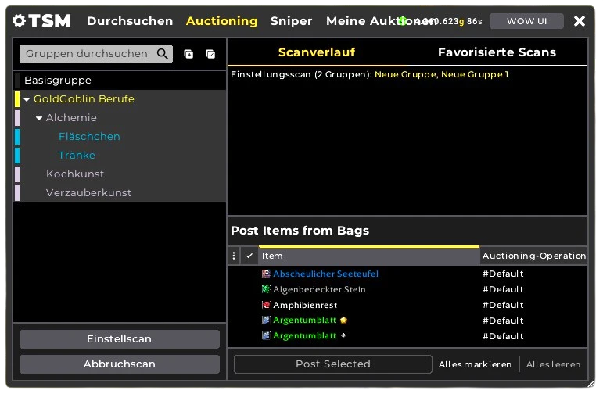The height and width of the screenshot is (394, 603).
Task: Click the WOW UI button
Action: coord(527,21)
